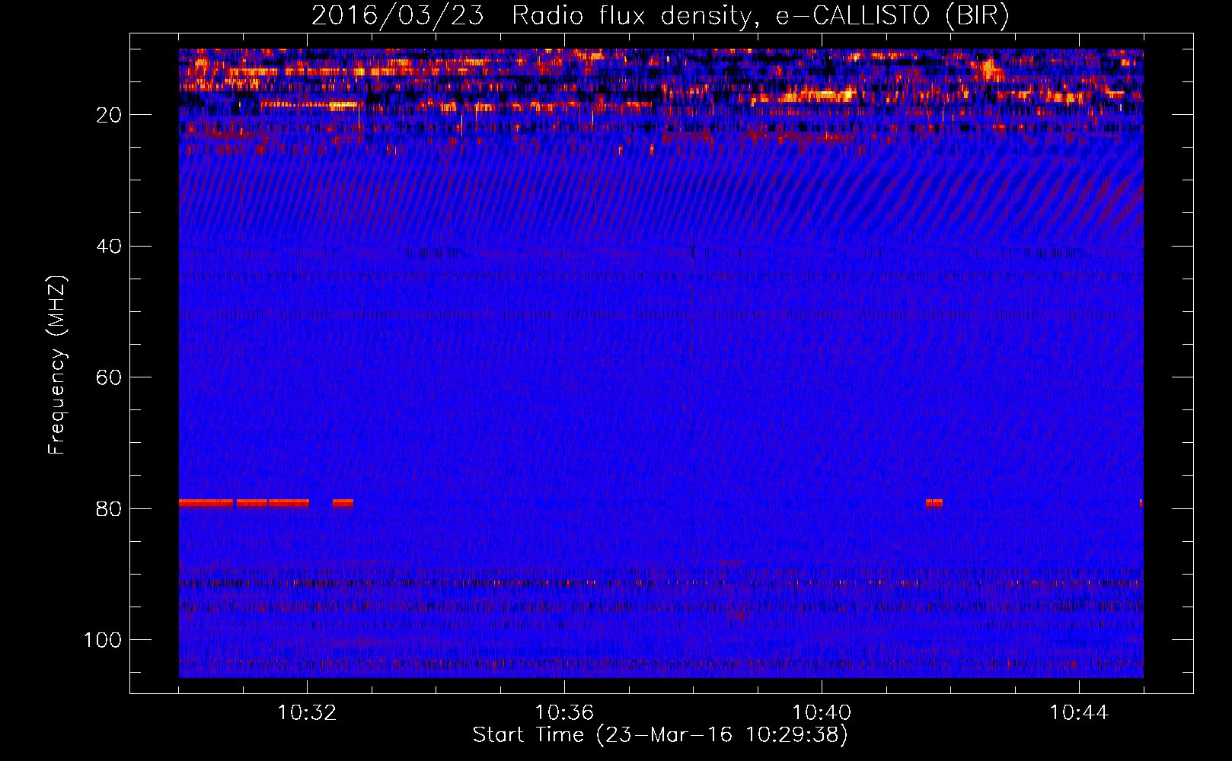Select the 100 MHz frequency tick label

[103, 639]
